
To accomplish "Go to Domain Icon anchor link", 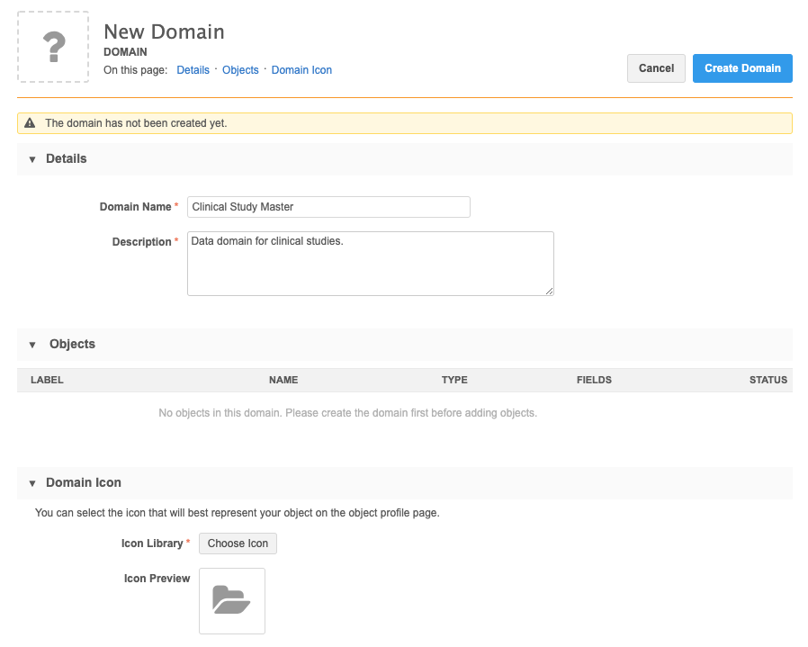I will [x=301, y=70].
